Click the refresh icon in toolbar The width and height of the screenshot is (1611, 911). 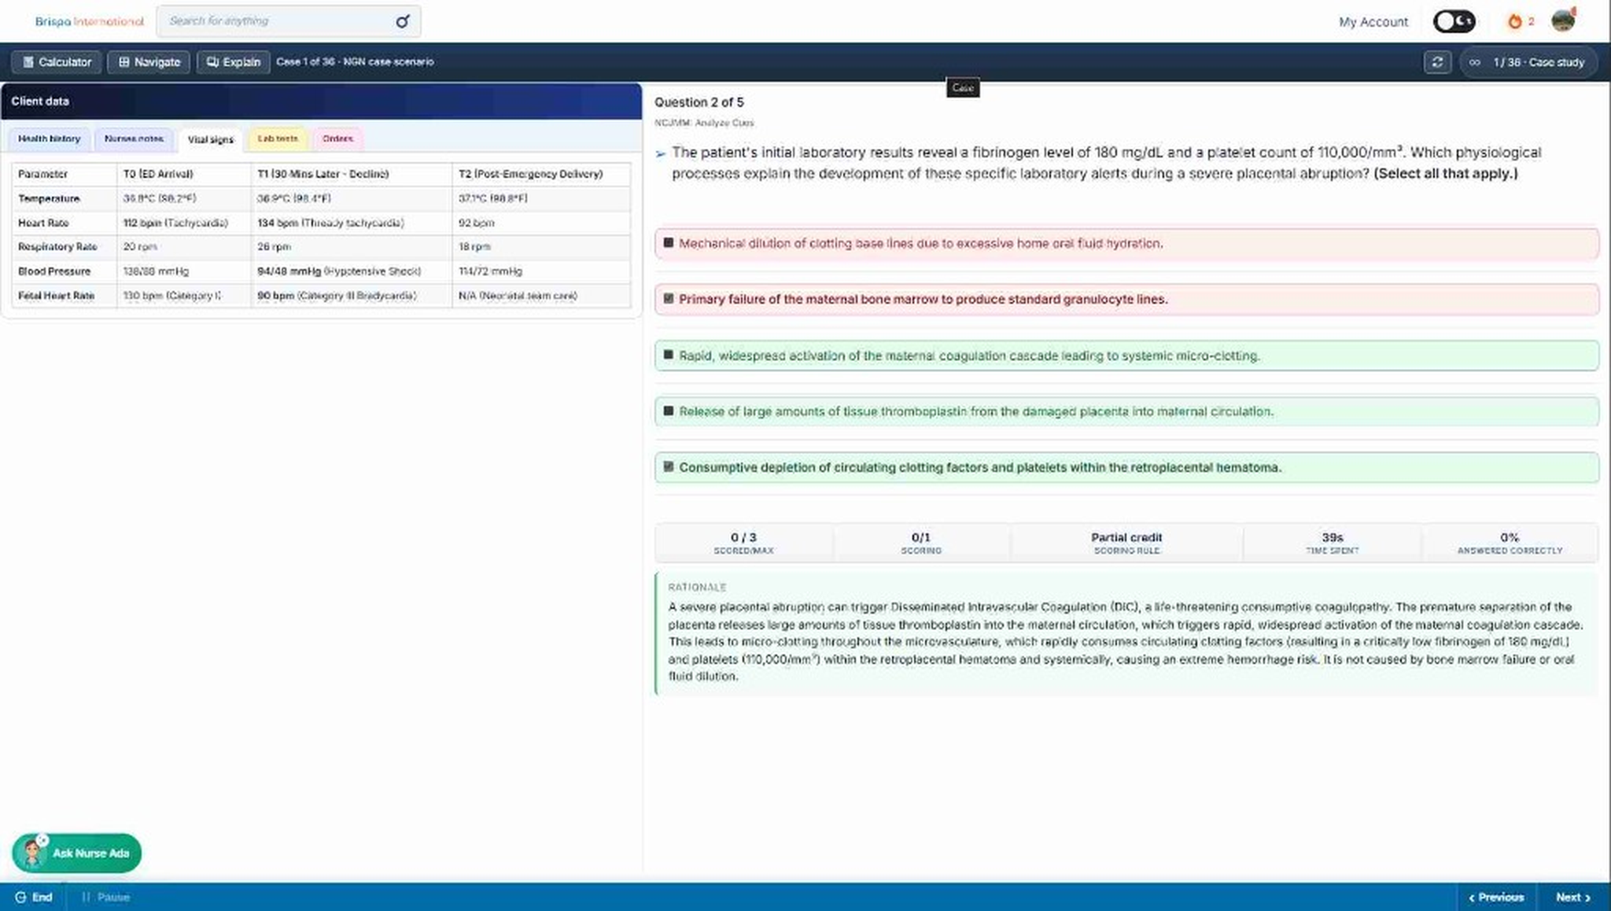(1437, 62)
